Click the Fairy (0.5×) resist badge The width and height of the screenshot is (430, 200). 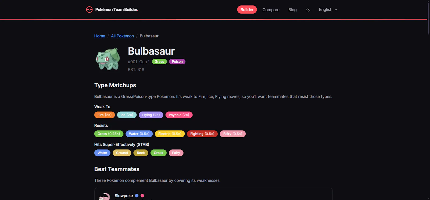pos(233,134)
